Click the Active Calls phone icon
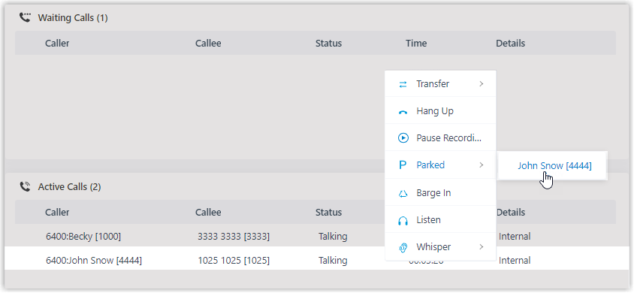 click(26, 186)
